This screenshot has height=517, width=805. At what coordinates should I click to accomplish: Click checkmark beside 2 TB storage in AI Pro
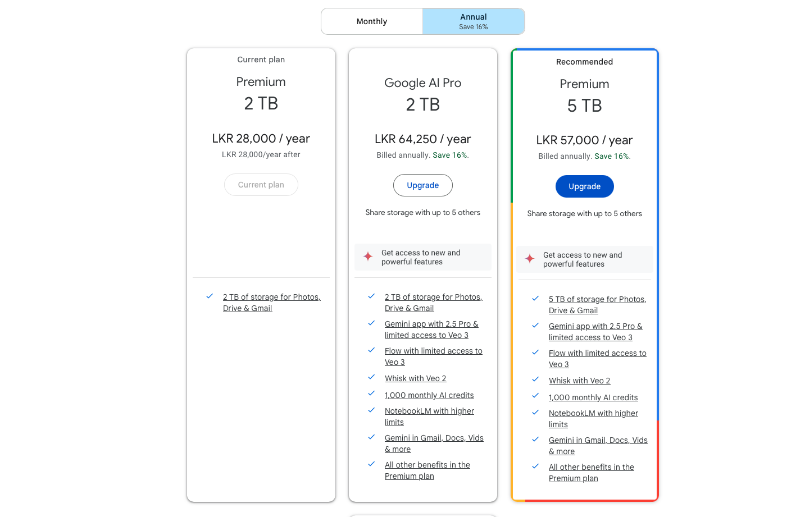coord(371,296)
